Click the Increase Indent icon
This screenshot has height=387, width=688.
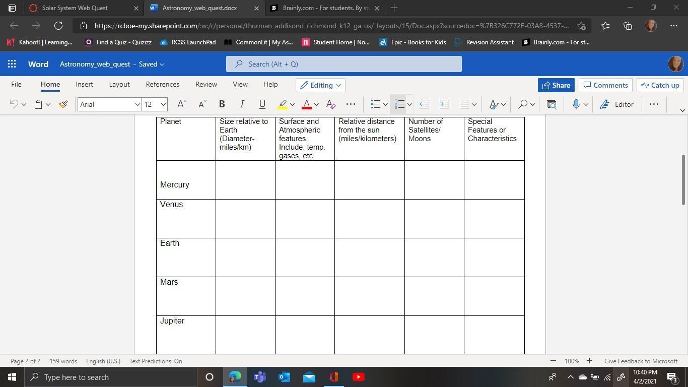pyautogui.click(x=444, y=104)
